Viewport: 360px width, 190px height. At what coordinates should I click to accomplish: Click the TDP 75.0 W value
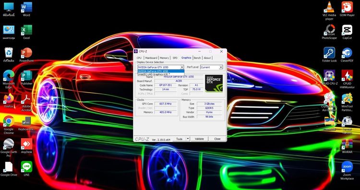pos(196,90)
